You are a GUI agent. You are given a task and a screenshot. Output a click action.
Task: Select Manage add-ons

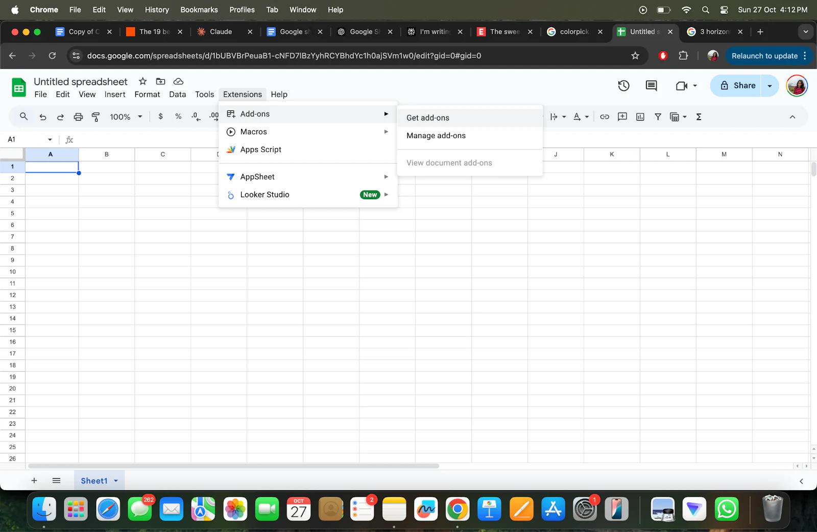coord(470,135)
